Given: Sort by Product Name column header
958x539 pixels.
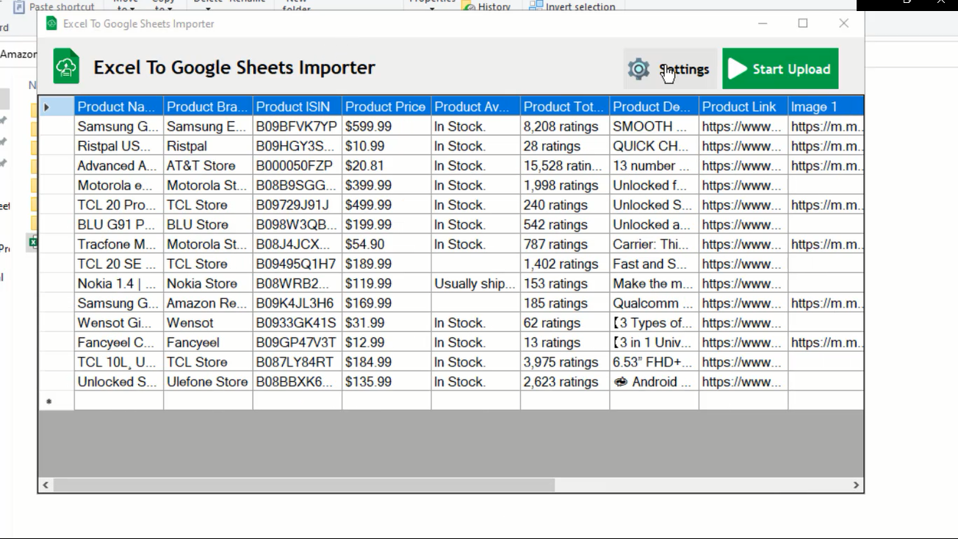Looking at the screenshot, I should click(x=119, y=106).
